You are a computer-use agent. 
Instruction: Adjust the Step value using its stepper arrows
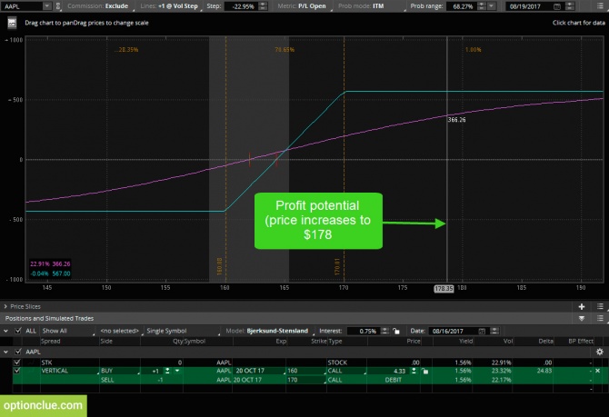(263, 6)
